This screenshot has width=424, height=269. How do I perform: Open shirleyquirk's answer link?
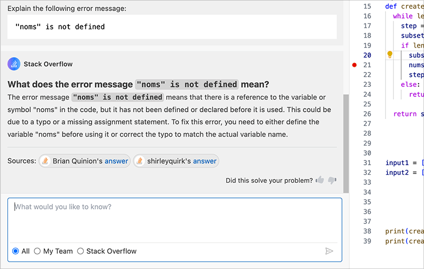[x=205, y=161]
